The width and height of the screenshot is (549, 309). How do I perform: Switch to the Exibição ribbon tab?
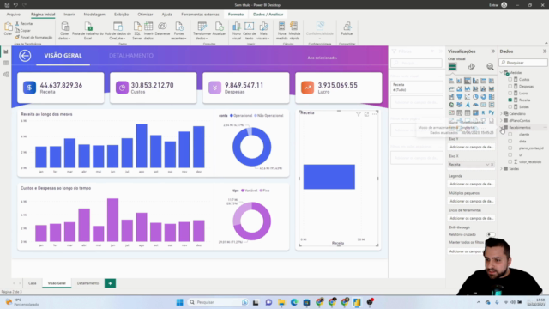121,15
